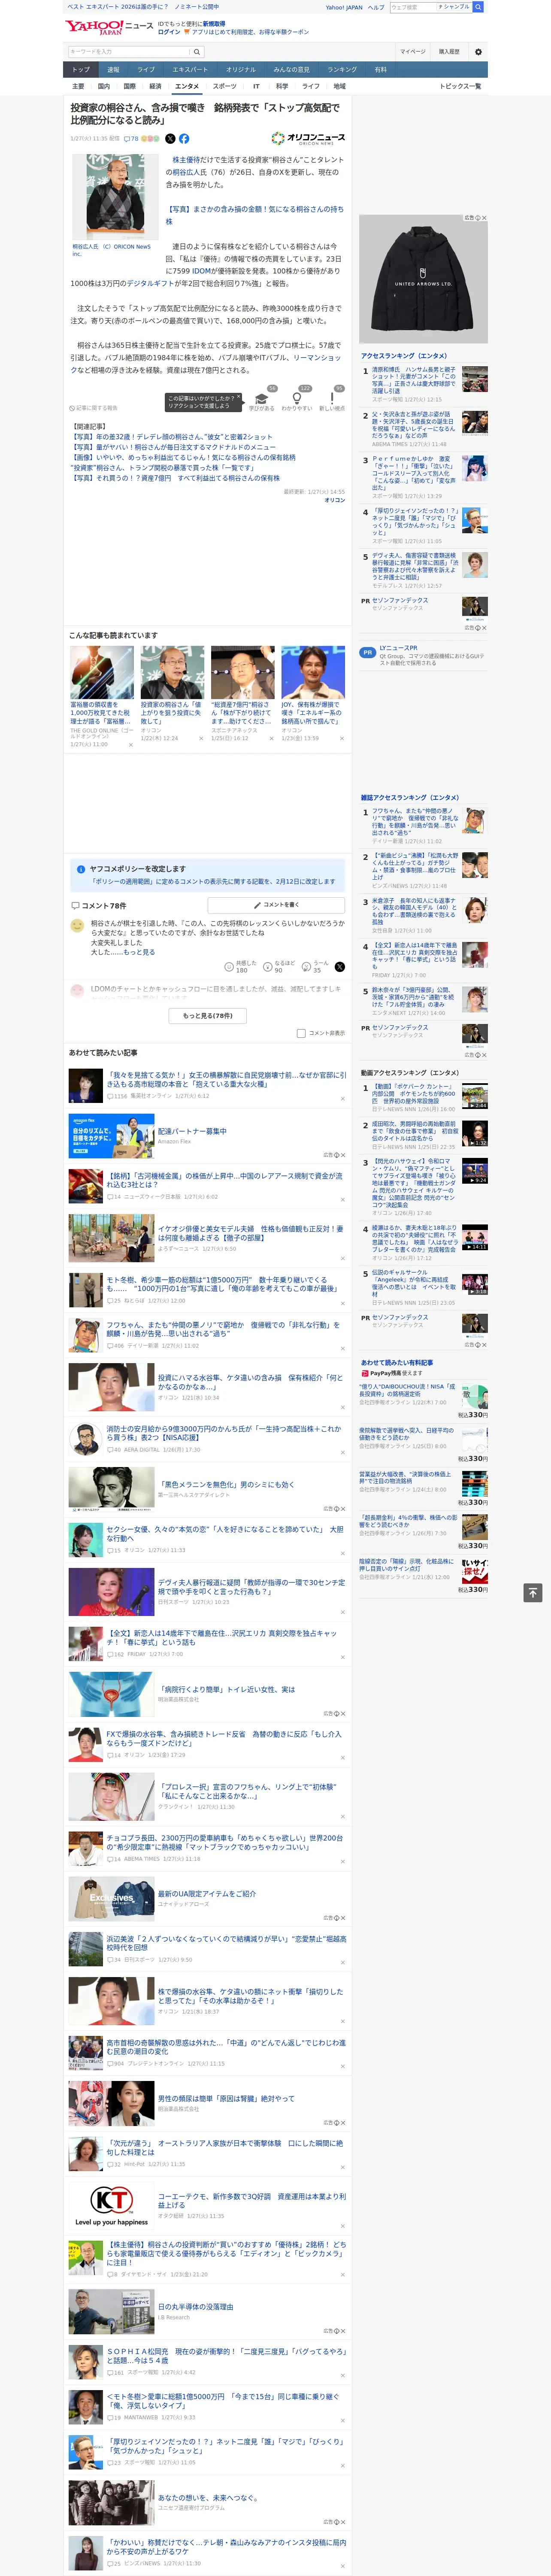The image size is (551, 2576).
Task: Open paid article "億り人"DAIBOUCHOU流 NISA
Action: pos(406,1390)
